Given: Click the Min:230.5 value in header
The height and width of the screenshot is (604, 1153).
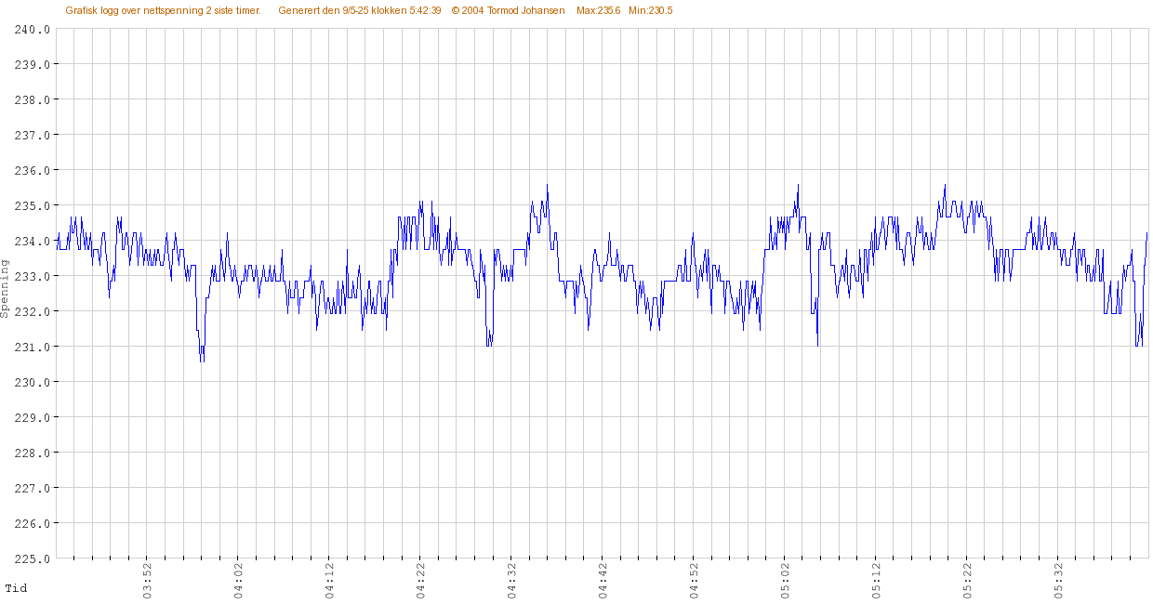Looking at the screenshot, I should click(x=650, y=10).
